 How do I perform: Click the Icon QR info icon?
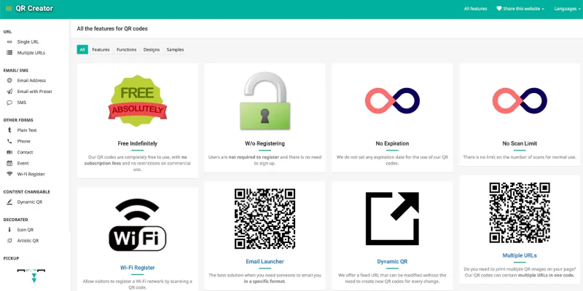[x=9, y=230]
